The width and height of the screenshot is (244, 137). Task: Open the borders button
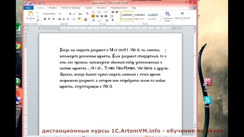tap(99, 20)
